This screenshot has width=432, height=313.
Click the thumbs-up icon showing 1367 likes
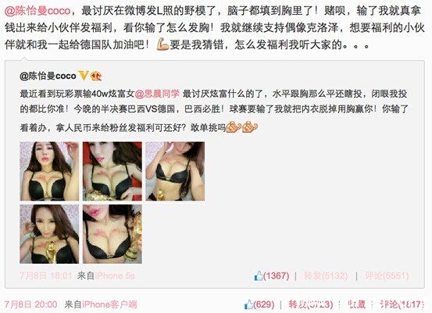coord(259,276)
